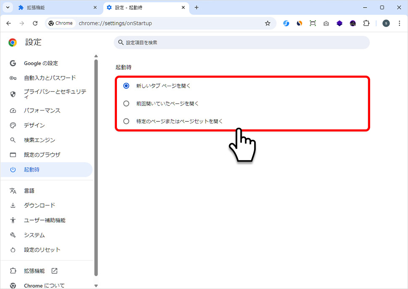Open the Chrome three-dot menu
The width and height of the screenshot is (408, 289).
(399, 23)
